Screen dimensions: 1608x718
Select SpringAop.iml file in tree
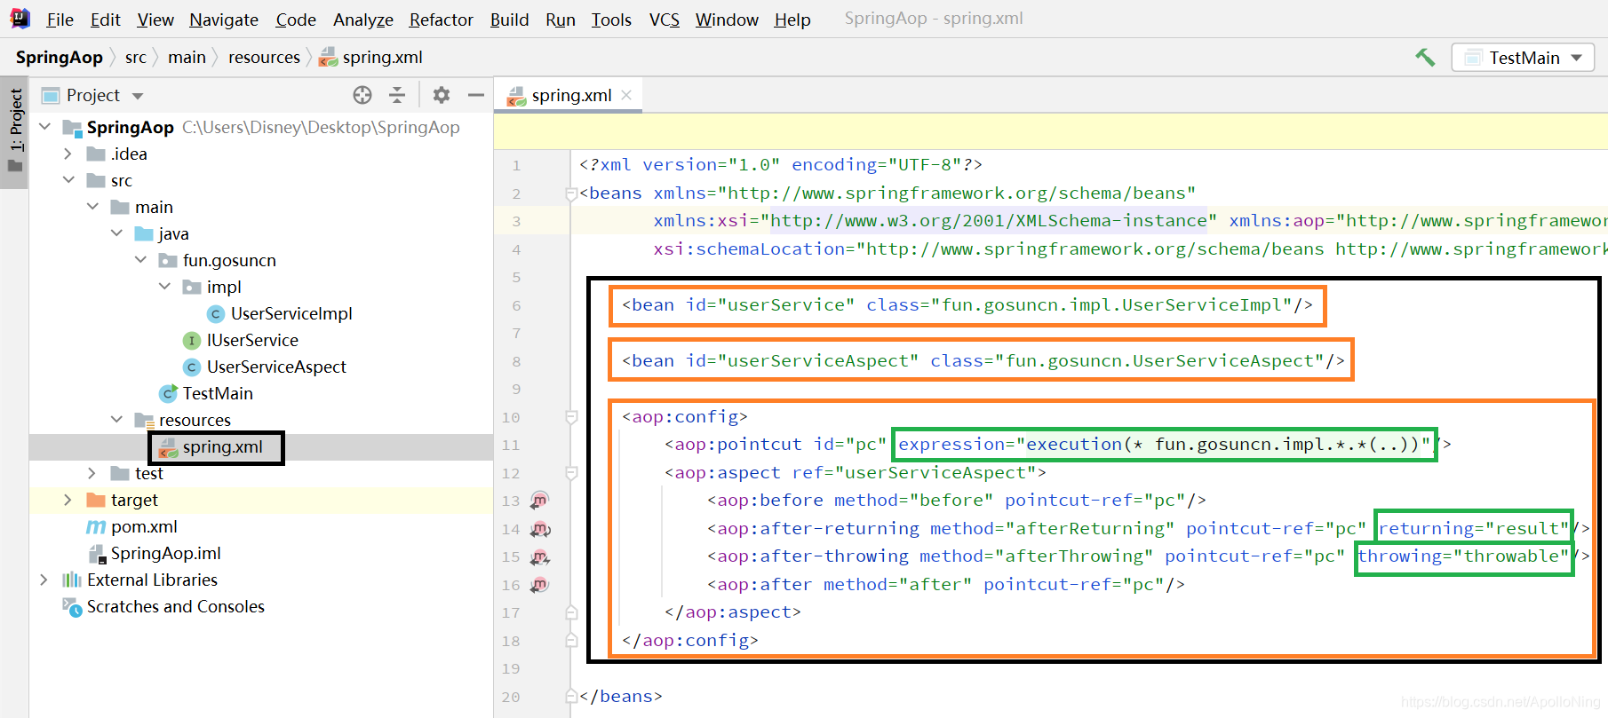pos(165,553)
